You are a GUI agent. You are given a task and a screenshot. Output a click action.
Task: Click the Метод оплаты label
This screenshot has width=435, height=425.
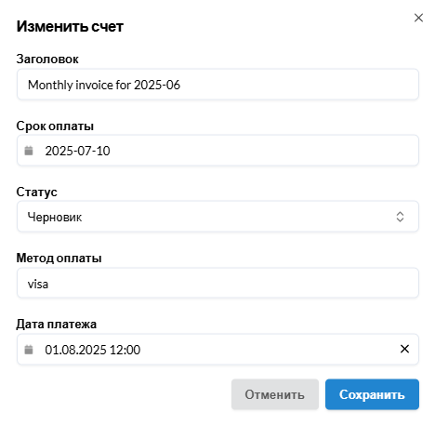tap(59, 258)
